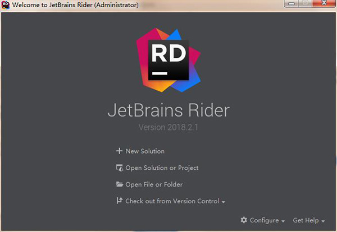Click the folder icon for Open File

point(120,184)
